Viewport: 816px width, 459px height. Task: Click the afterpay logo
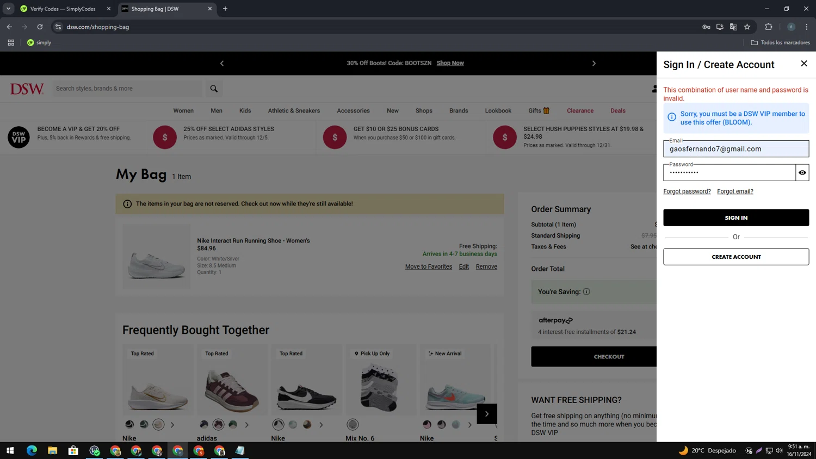(x=555, y=320)
